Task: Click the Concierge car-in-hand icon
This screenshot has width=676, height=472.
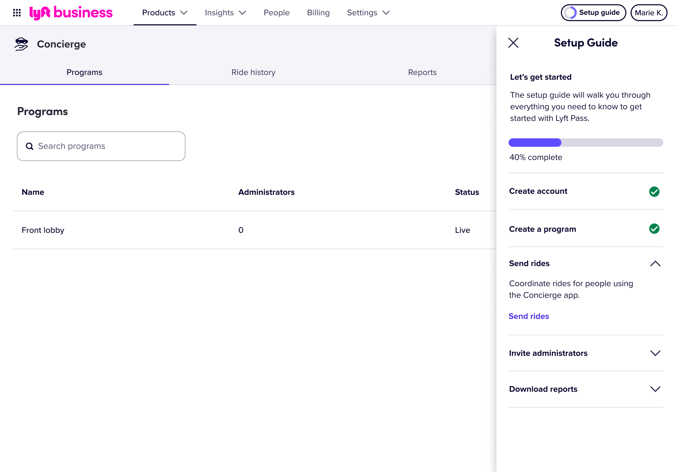Action: (21, 44)
